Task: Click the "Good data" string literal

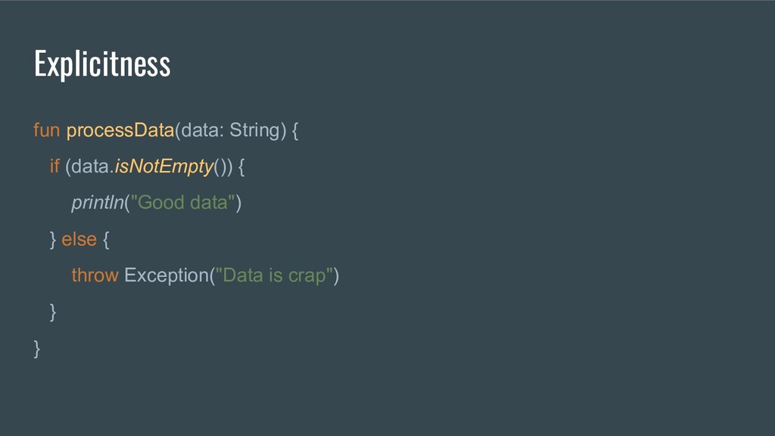Action: point(182,203)
